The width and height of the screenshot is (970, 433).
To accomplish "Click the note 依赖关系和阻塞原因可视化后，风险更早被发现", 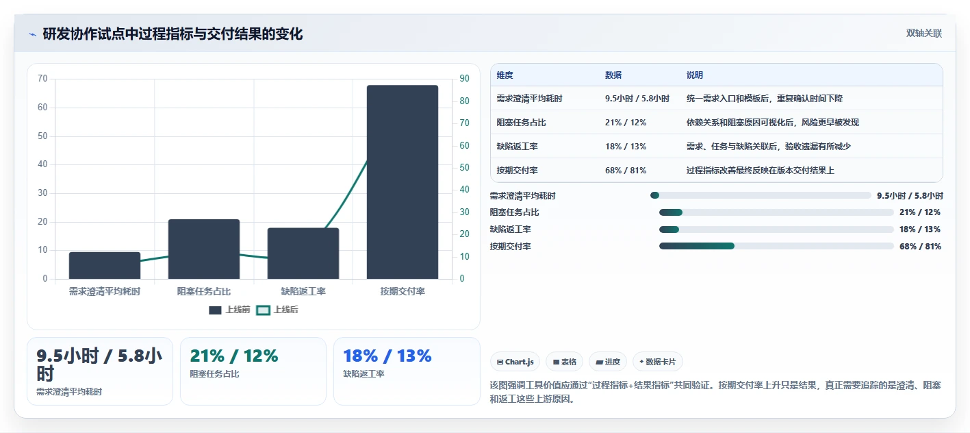I will pos(773,123).
